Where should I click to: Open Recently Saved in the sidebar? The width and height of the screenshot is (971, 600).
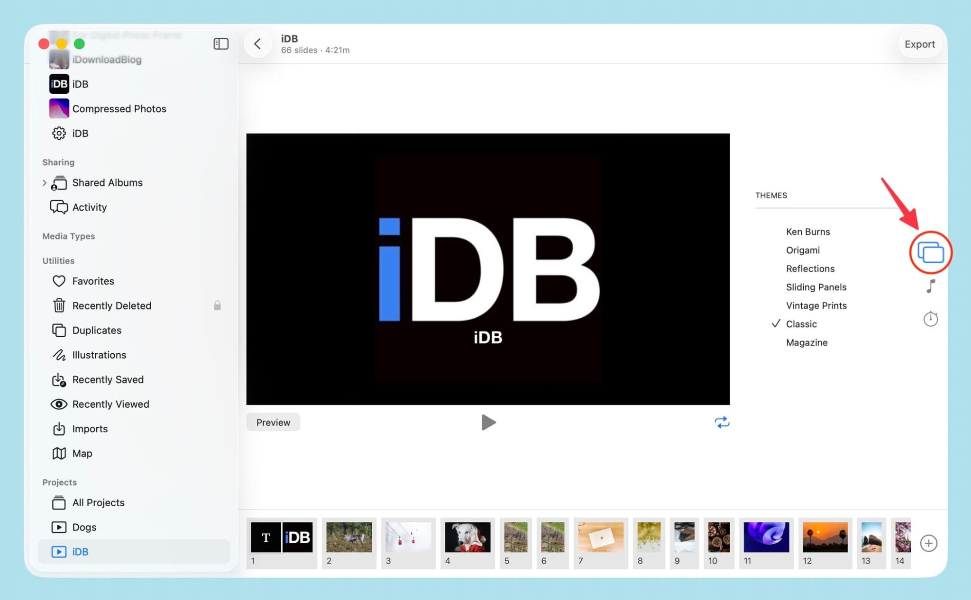coord(108,379)
